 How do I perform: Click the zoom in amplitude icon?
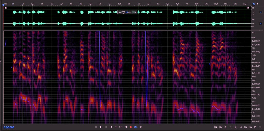click(x=216, y=127)
